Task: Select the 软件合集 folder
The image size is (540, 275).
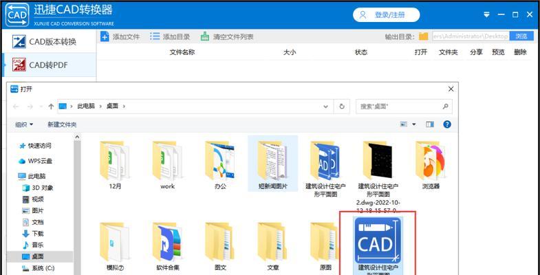Action: point(167,245)
